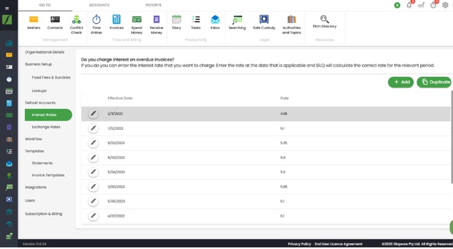Open Fixed Fees & Sundries
Viewport: 453px width, 249px height.
tap(51, 78)
